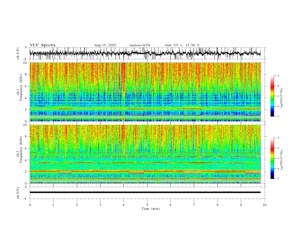
Task: Click the time axis tick label '7'
Action: (x=194, y=205)
